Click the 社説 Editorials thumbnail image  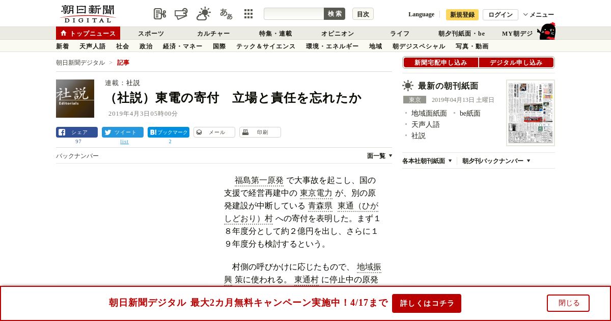pyautogui.click(x=75, y=98)
